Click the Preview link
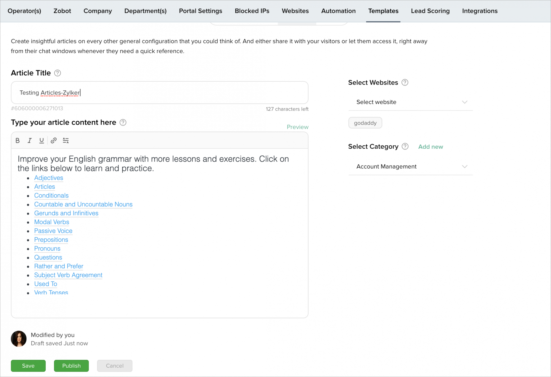 (298, 127)
